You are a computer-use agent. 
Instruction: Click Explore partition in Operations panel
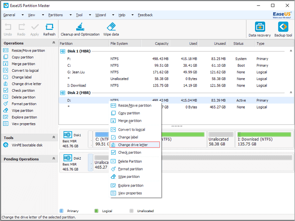tap(20, 117)
